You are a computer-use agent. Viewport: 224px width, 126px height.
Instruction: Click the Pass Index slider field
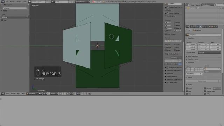[194, 74]
